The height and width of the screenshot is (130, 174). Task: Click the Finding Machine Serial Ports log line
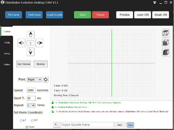[72, 107]
